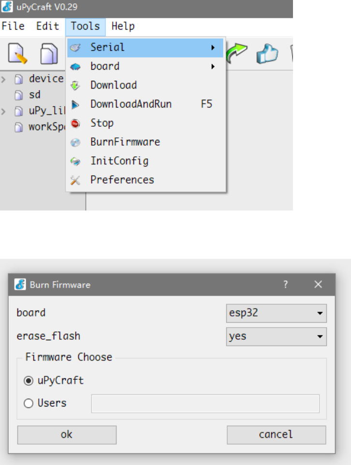Open the Help menu
351x465 pixels.
[123, 27]
